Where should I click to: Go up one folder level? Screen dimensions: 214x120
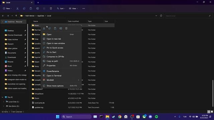(16, 16)
